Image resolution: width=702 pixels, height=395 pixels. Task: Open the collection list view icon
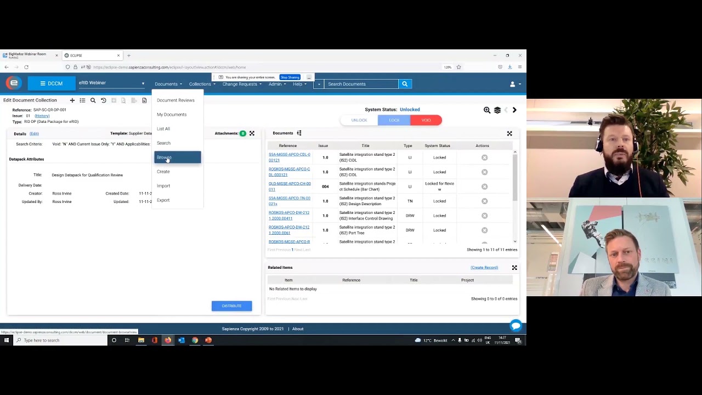tap(82, 100)
